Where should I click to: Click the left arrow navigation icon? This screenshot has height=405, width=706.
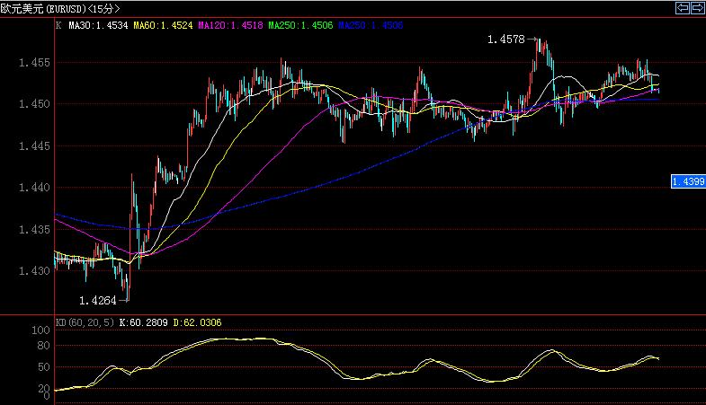(x=683, y=8)
